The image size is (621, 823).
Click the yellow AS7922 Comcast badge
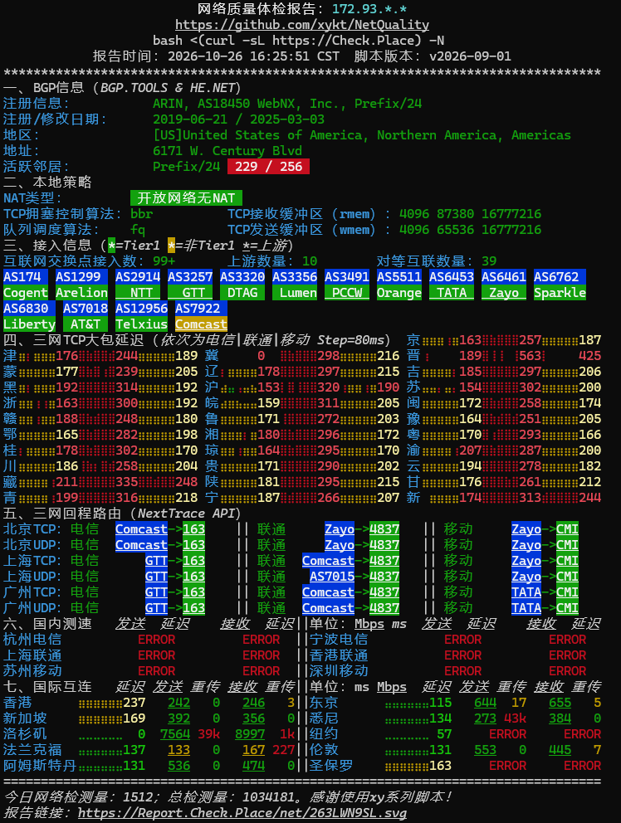click(201, 316)
